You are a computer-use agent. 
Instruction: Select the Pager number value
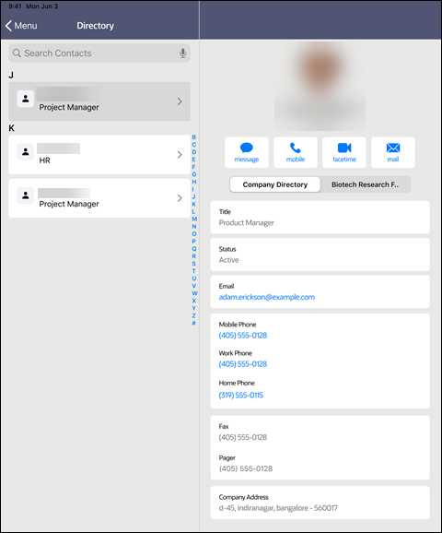(x=246, y=468)
